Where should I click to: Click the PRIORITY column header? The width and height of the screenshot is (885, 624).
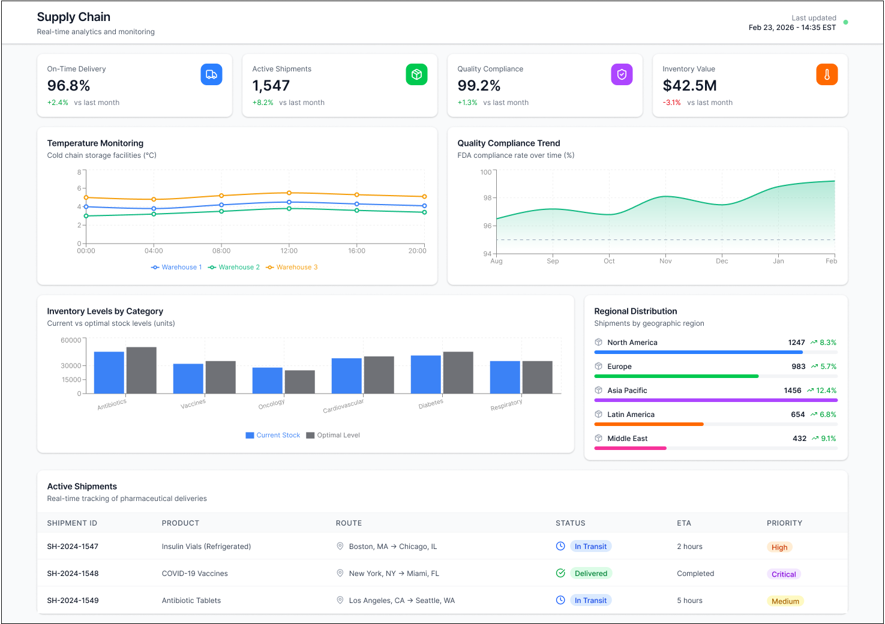tap(784, 523)
